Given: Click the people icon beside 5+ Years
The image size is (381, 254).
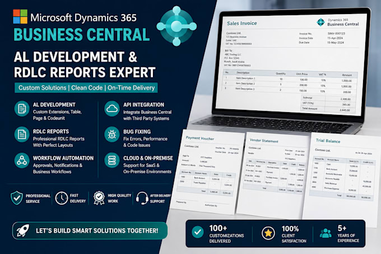Looking at the screenshot, I should (x=326, y=233).
